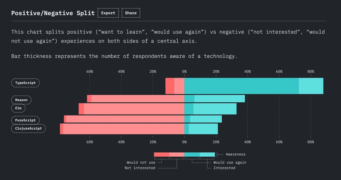Viewport: 341px width, 180px height.
Task: Click Reason's pink not-interested bar
Action: tap(138, 99)
